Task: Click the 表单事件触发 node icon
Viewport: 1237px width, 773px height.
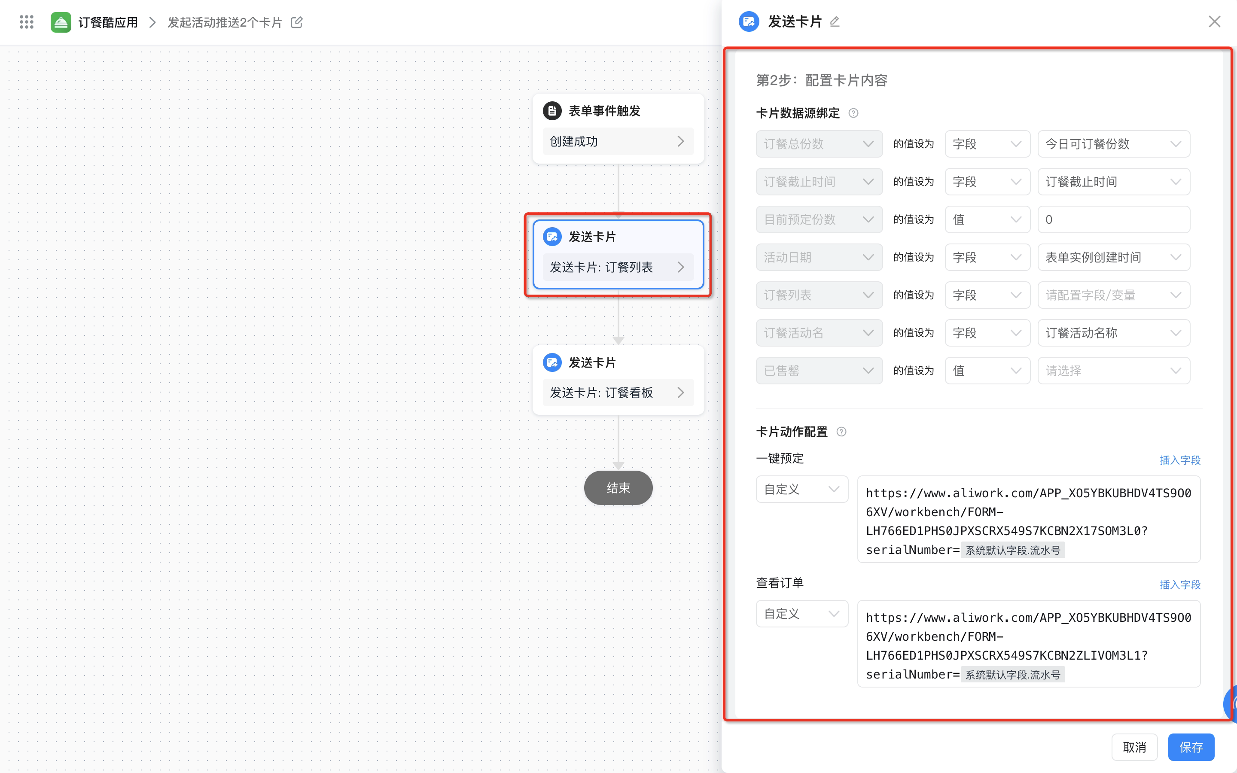Action: [x=552, y=111]
